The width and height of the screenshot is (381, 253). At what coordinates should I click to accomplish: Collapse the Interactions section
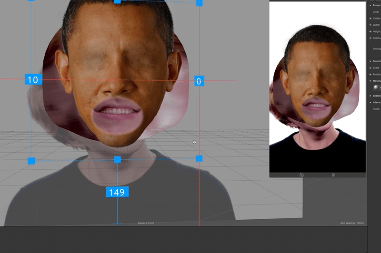tap(371, 102)
